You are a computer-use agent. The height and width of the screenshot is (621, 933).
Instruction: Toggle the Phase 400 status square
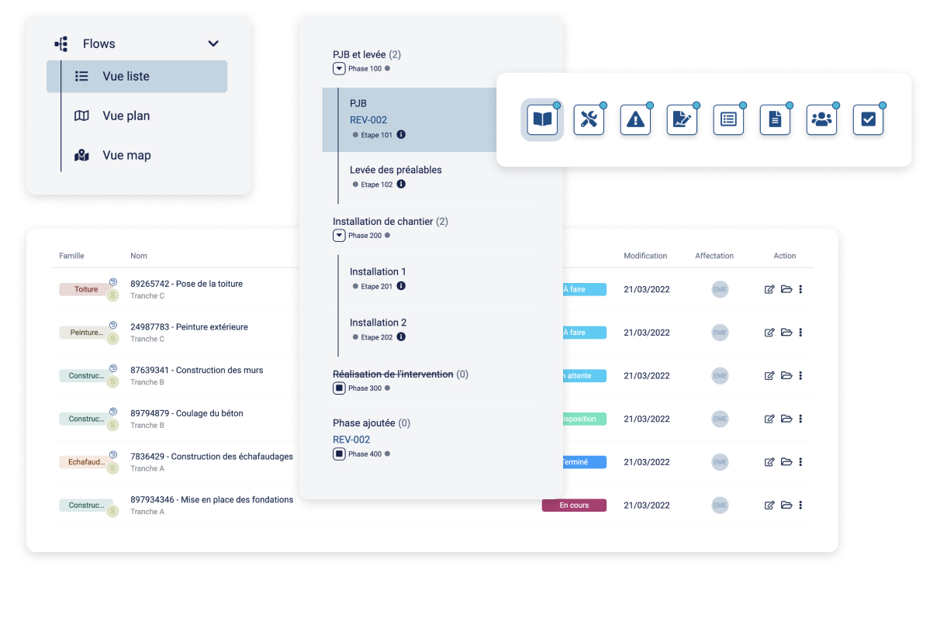click(x=339, y=454)
